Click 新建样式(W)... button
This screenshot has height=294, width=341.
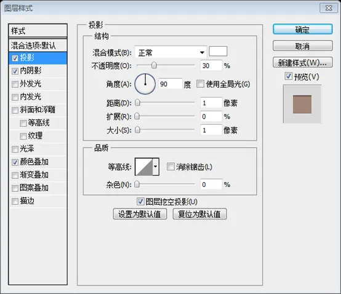click(x=302, y=63)
